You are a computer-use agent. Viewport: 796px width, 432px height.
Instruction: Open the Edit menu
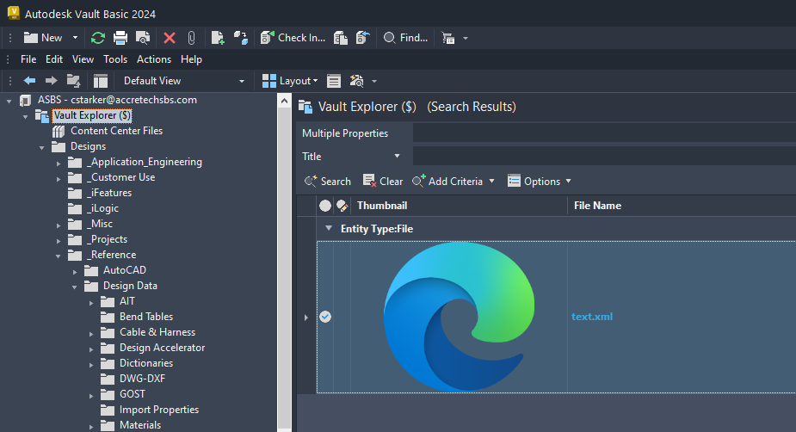pyautogui.click(x=54, y=59)
